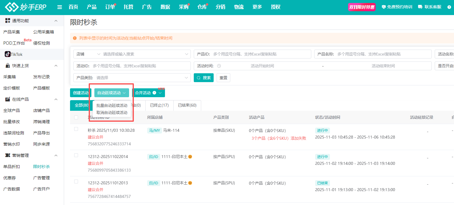Choose 批量自动延续活动 from the dropdown menu

pyautogui.click(x=112, y=105)
